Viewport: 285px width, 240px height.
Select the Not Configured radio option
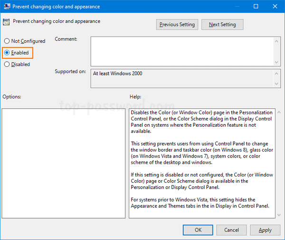(x=7, y=41)
